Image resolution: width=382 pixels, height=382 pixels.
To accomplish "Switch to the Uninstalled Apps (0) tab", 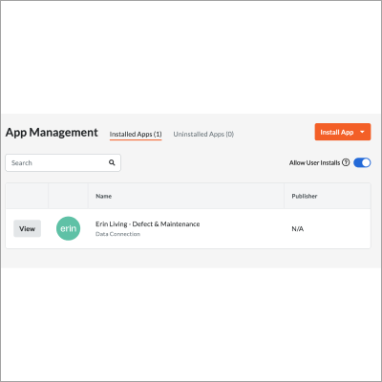I will (203, 135).
